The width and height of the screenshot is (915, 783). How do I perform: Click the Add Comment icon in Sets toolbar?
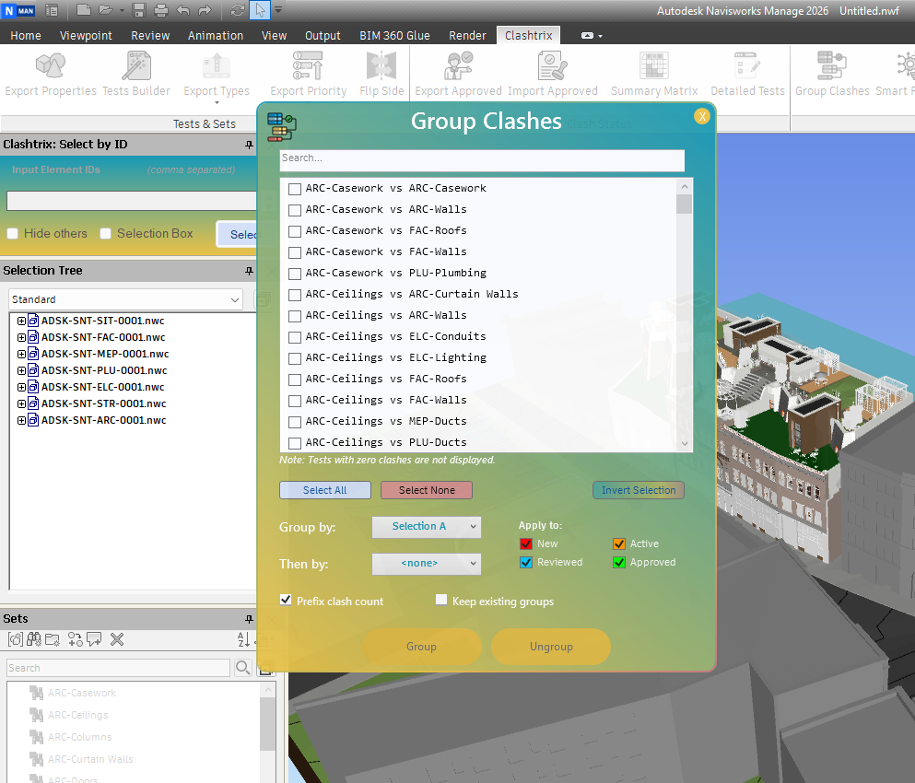click(94, 639)
